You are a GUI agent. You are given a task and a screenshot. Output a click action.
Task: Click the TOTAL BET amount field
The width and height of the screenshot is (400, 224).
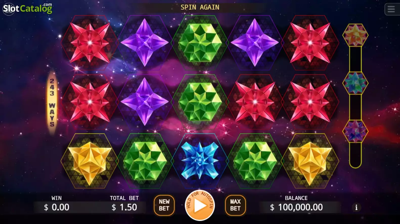point(124,207)
